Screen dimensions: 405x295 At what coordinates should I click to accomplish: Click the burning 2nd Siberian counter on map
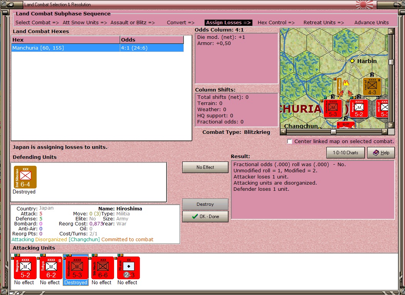pos(339,87)
